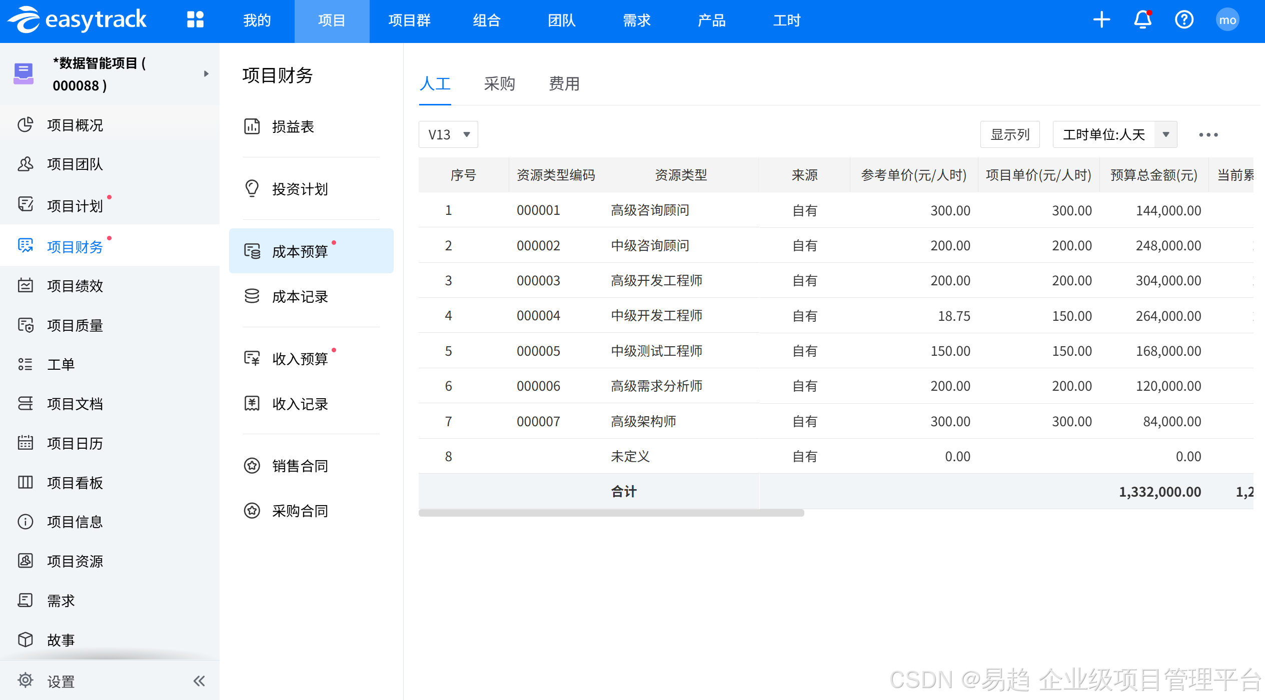Screen dimensions: 1265x700
Task: Open 销售合同 in finance menu
Action: 300,466
